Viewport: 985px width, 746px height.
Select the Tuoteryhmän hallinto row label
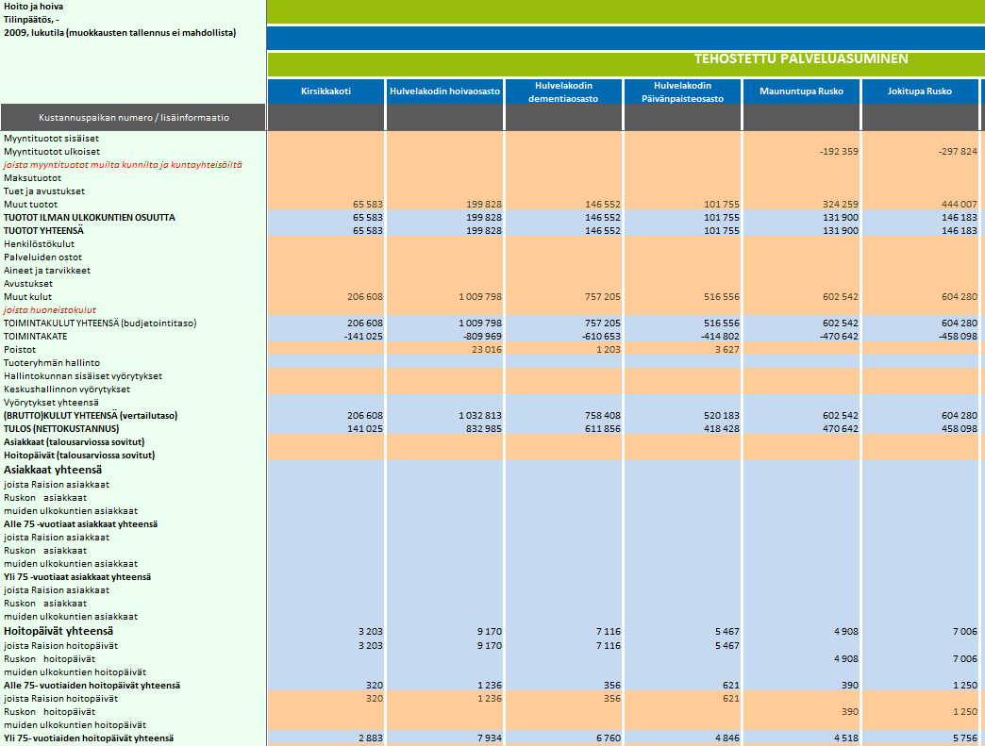pyautogui.click(x=52, y=362)
